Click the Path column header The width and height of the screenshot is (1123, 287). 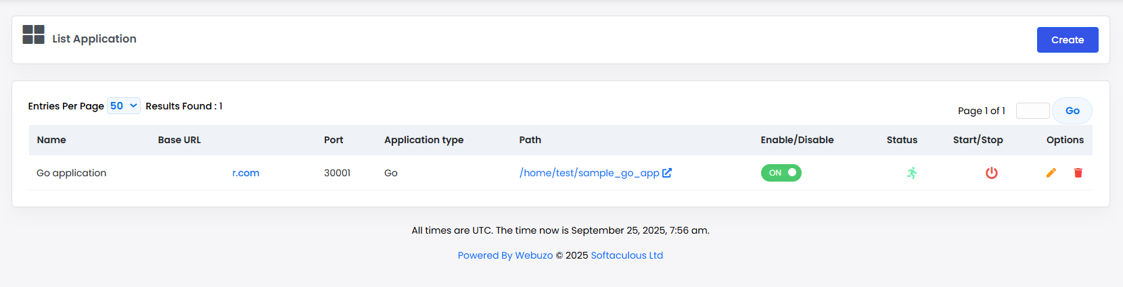530,140
